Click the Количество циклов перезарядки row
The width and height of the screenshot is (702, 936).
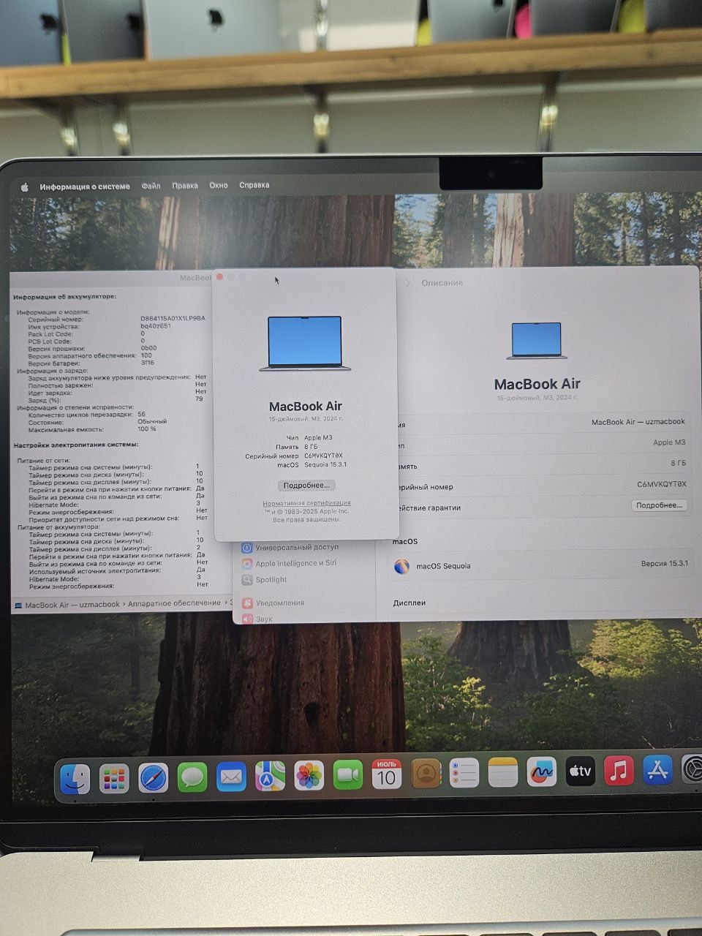[x=86, y=415]
